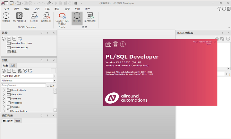Close the About PL/SQL Developer dialog
Screen dimensions: 231x139
click(x=215, y=42)
